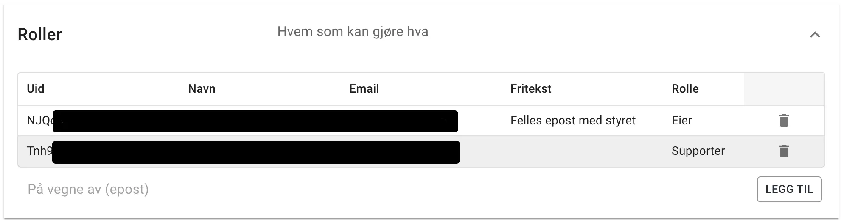Click the Navn column header
Screen dimensions: 841x220
(x=202, y=89)
